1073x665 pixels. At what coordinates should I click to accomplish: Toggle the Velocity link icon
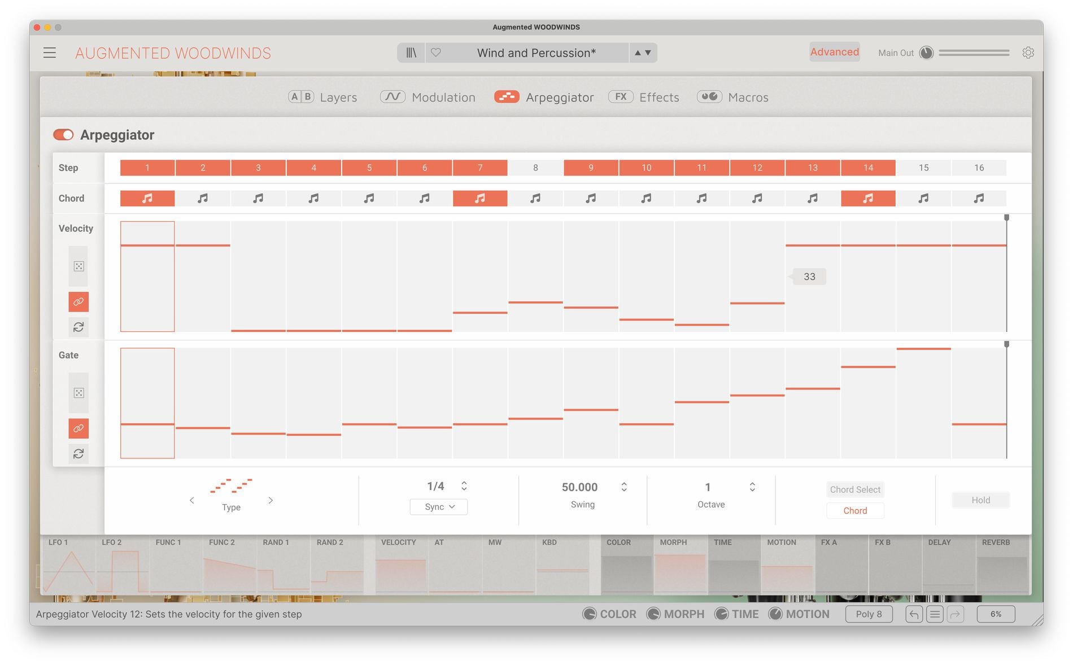click(79, 302)
